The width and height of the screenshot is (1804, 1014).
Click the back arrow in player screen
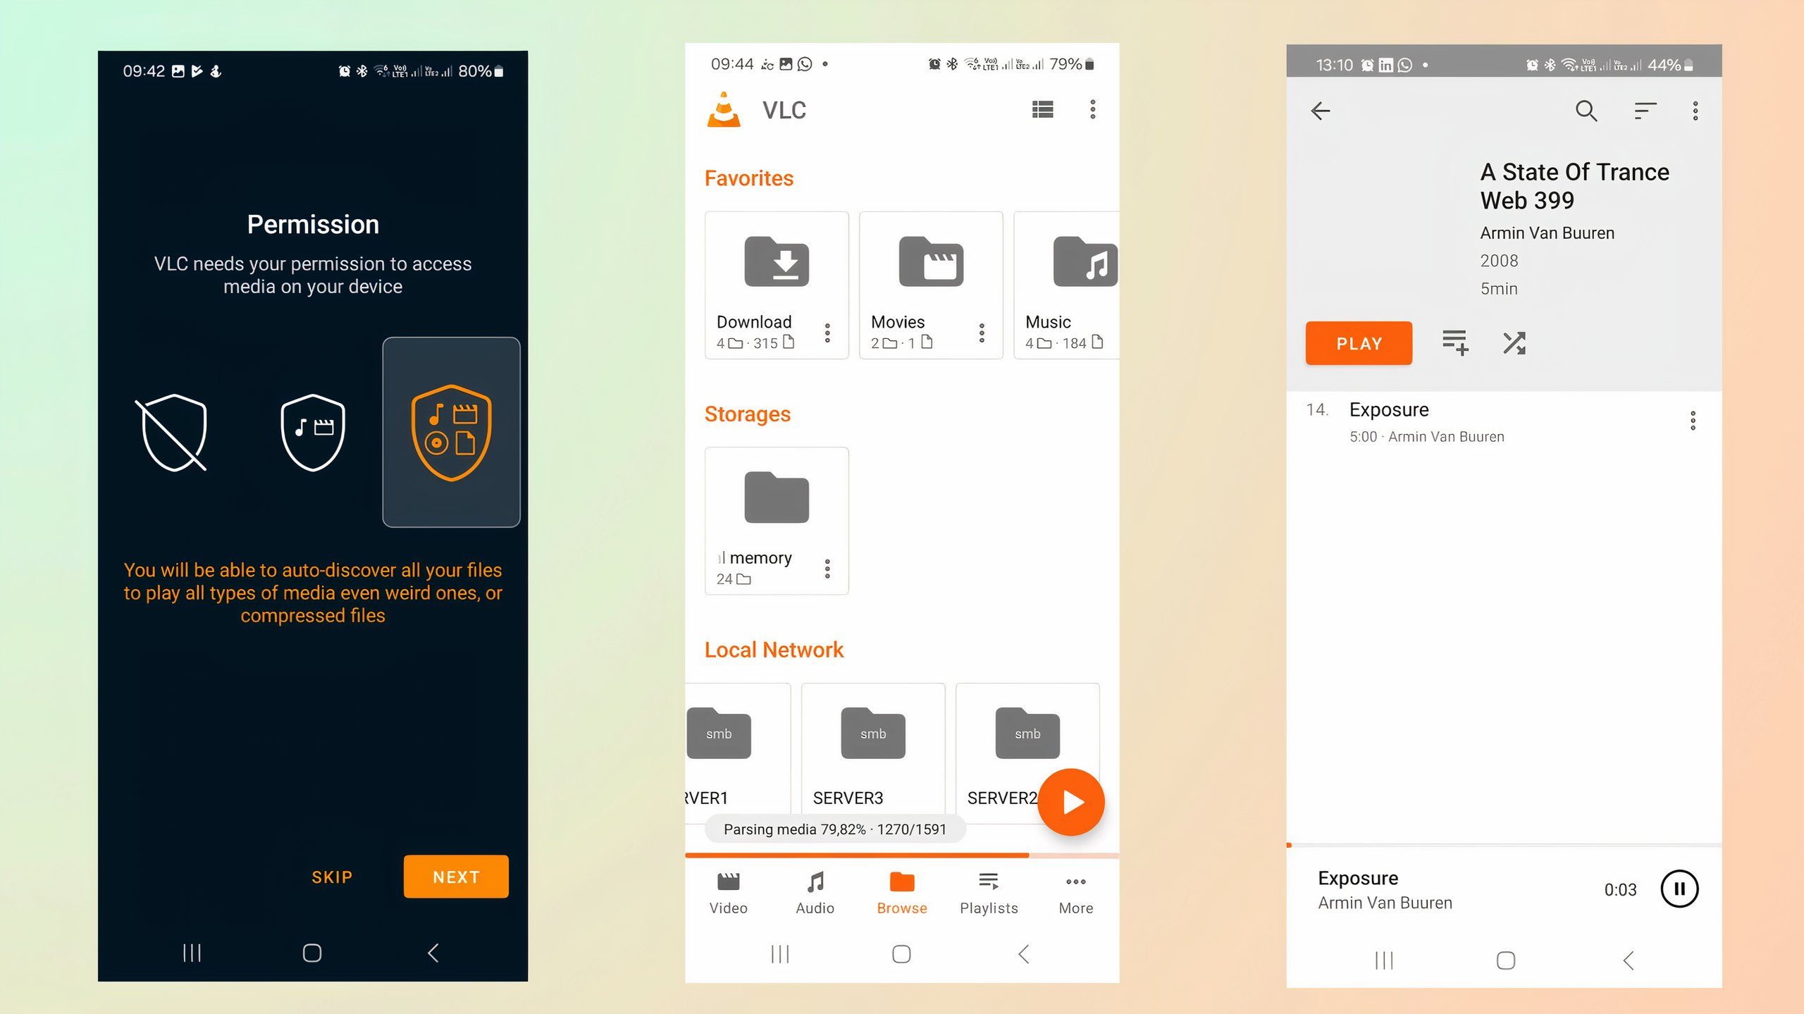tap(1318, 109)
